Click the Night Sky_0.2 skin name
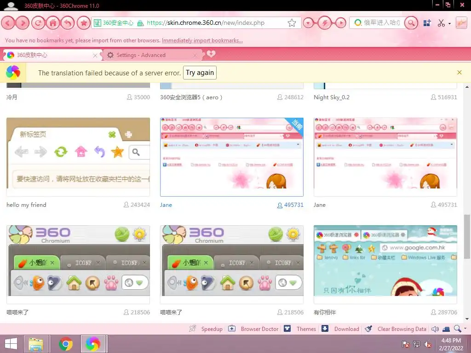The image size is (471, 353). [332, 97]
